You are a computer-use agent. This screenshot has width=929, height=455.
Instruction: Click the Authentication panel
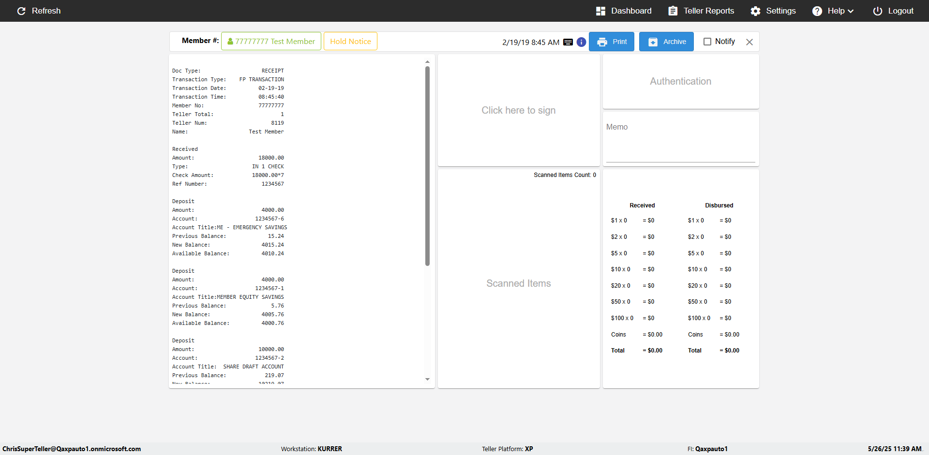[x=680, y=81]
